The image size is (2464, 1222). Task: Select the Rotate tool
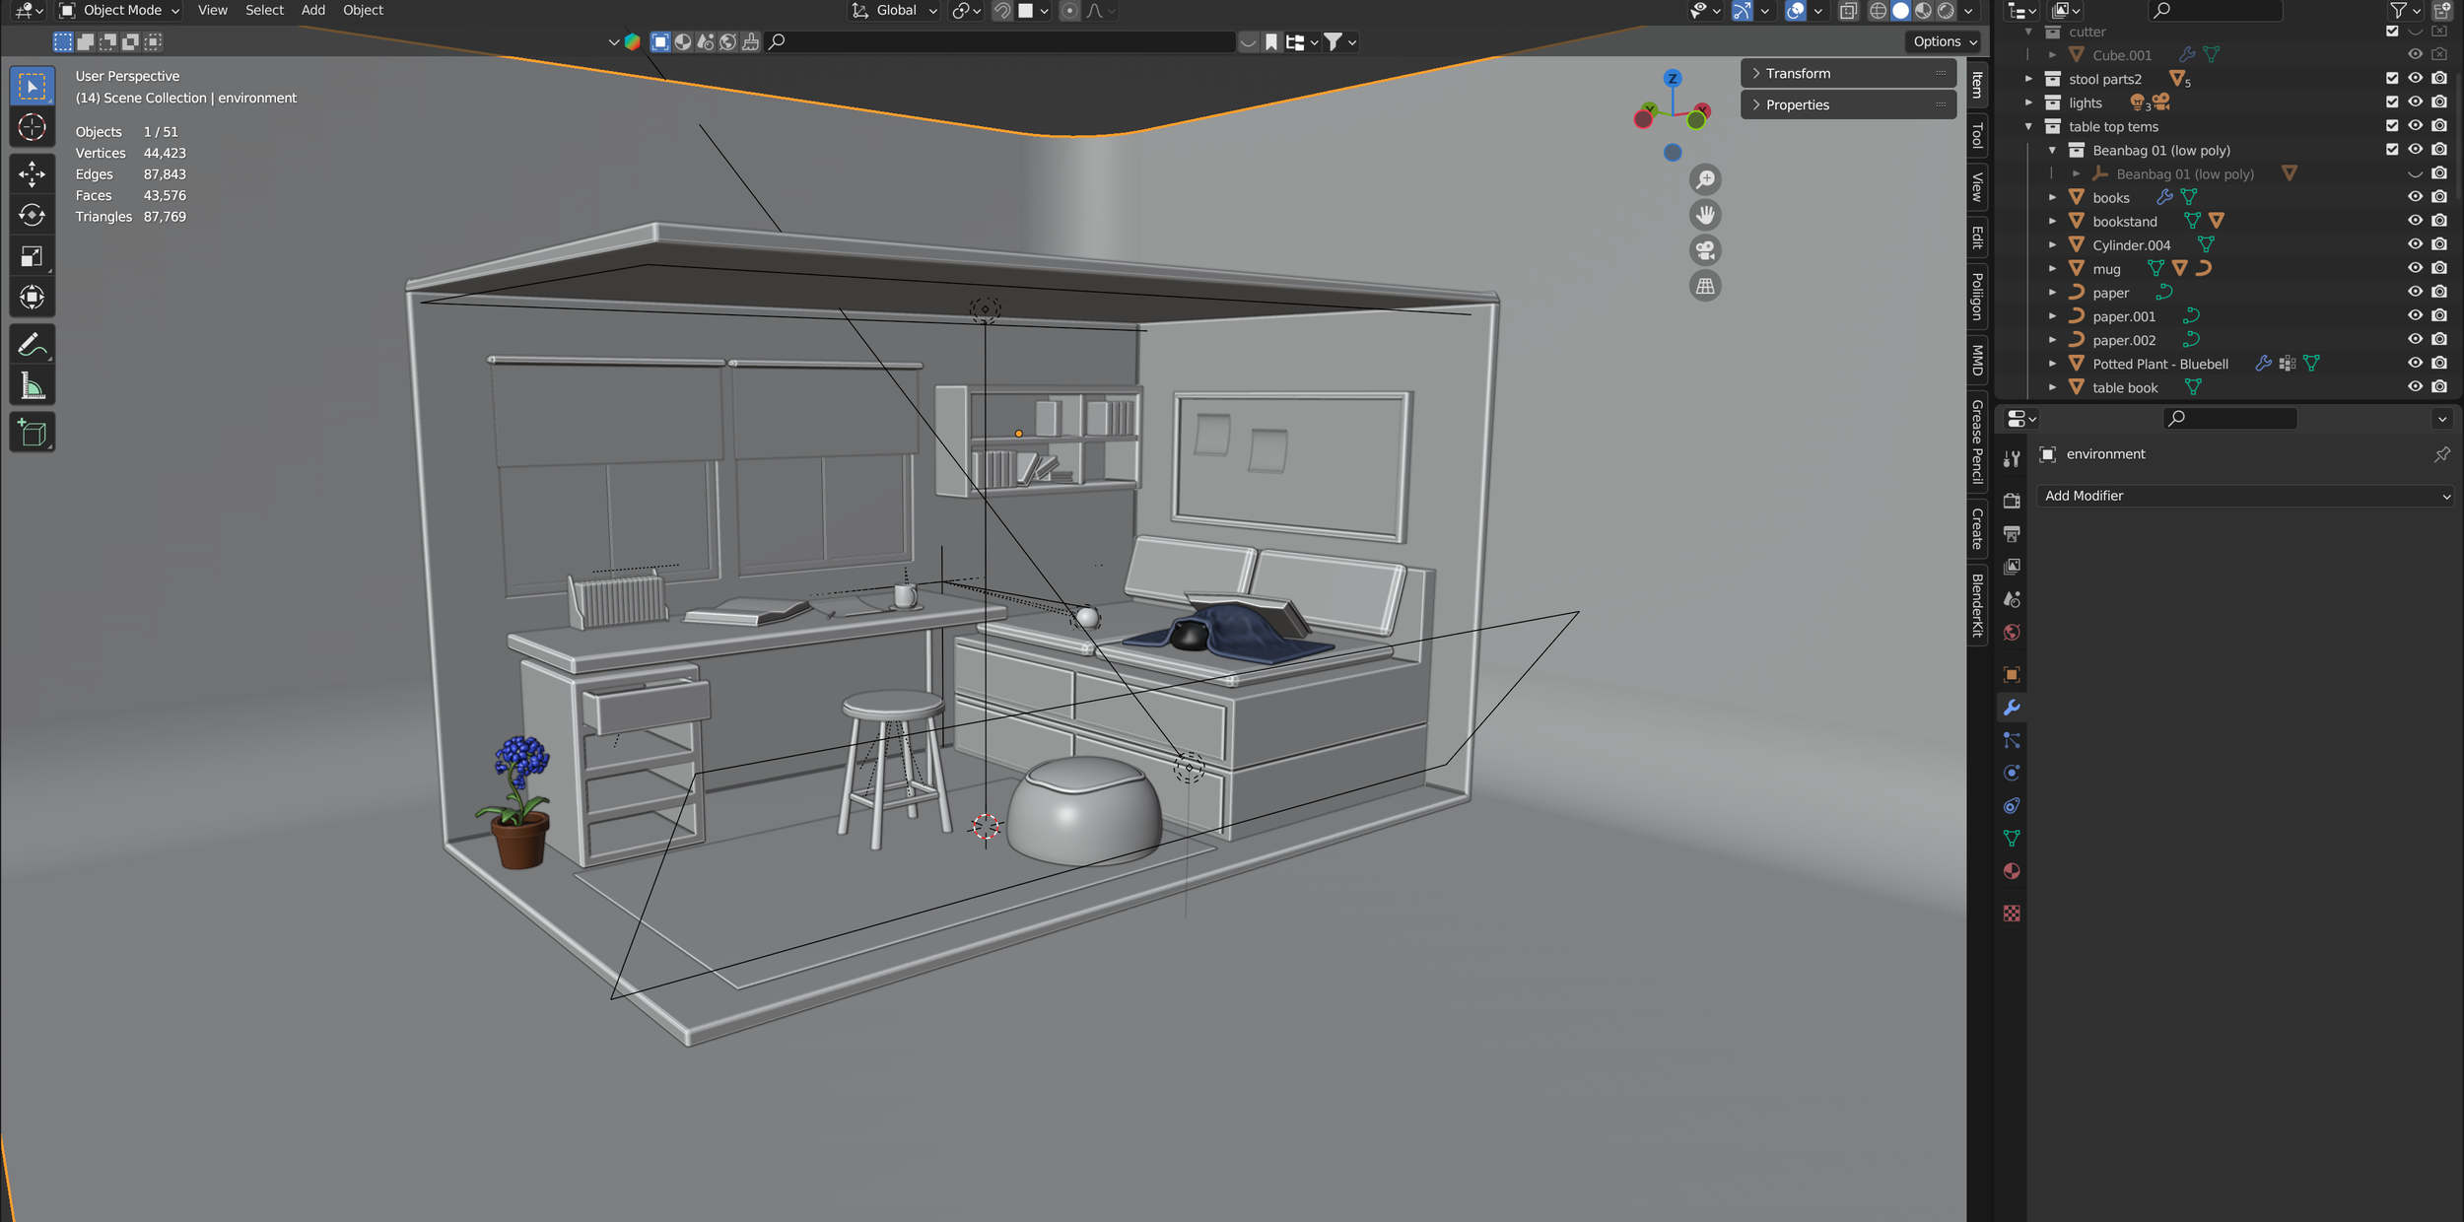tap(32, 215)
